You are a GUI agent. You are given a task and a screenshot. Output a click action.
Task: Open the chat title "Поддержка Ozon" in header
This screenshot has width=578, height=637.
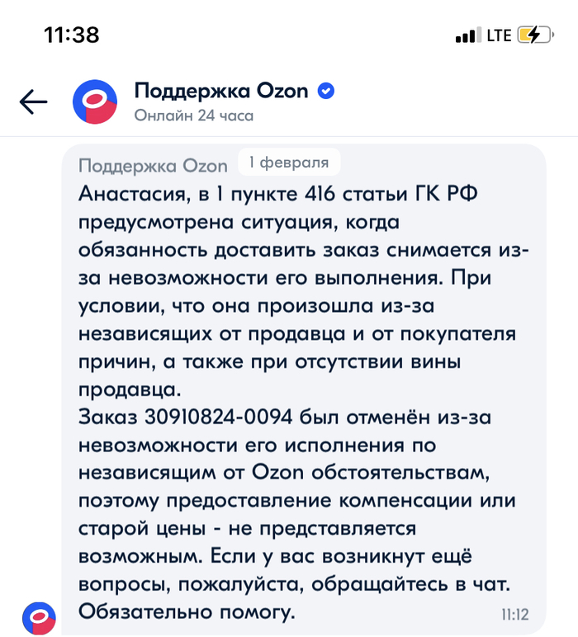[220, 91]
